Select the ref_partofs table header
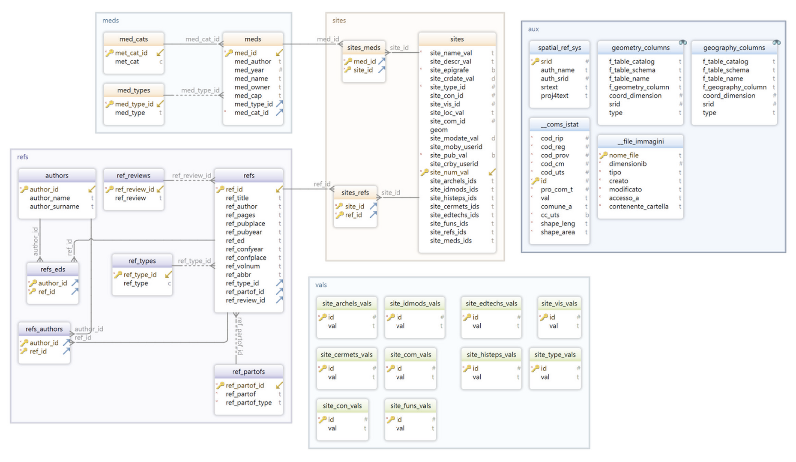The image size is (796, 462). pyautogui.click(x=248, y=372)
